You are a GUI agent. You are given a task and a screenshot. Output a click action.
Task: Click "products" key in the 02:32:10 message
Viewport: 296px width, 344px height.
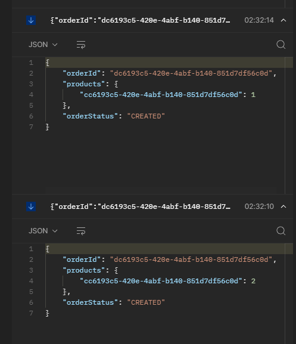[84, 270]
